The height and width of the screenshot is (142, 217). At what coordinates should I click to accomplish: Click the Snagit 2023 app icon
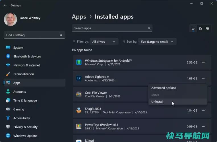pyautogui.click(x=79, y=110)
